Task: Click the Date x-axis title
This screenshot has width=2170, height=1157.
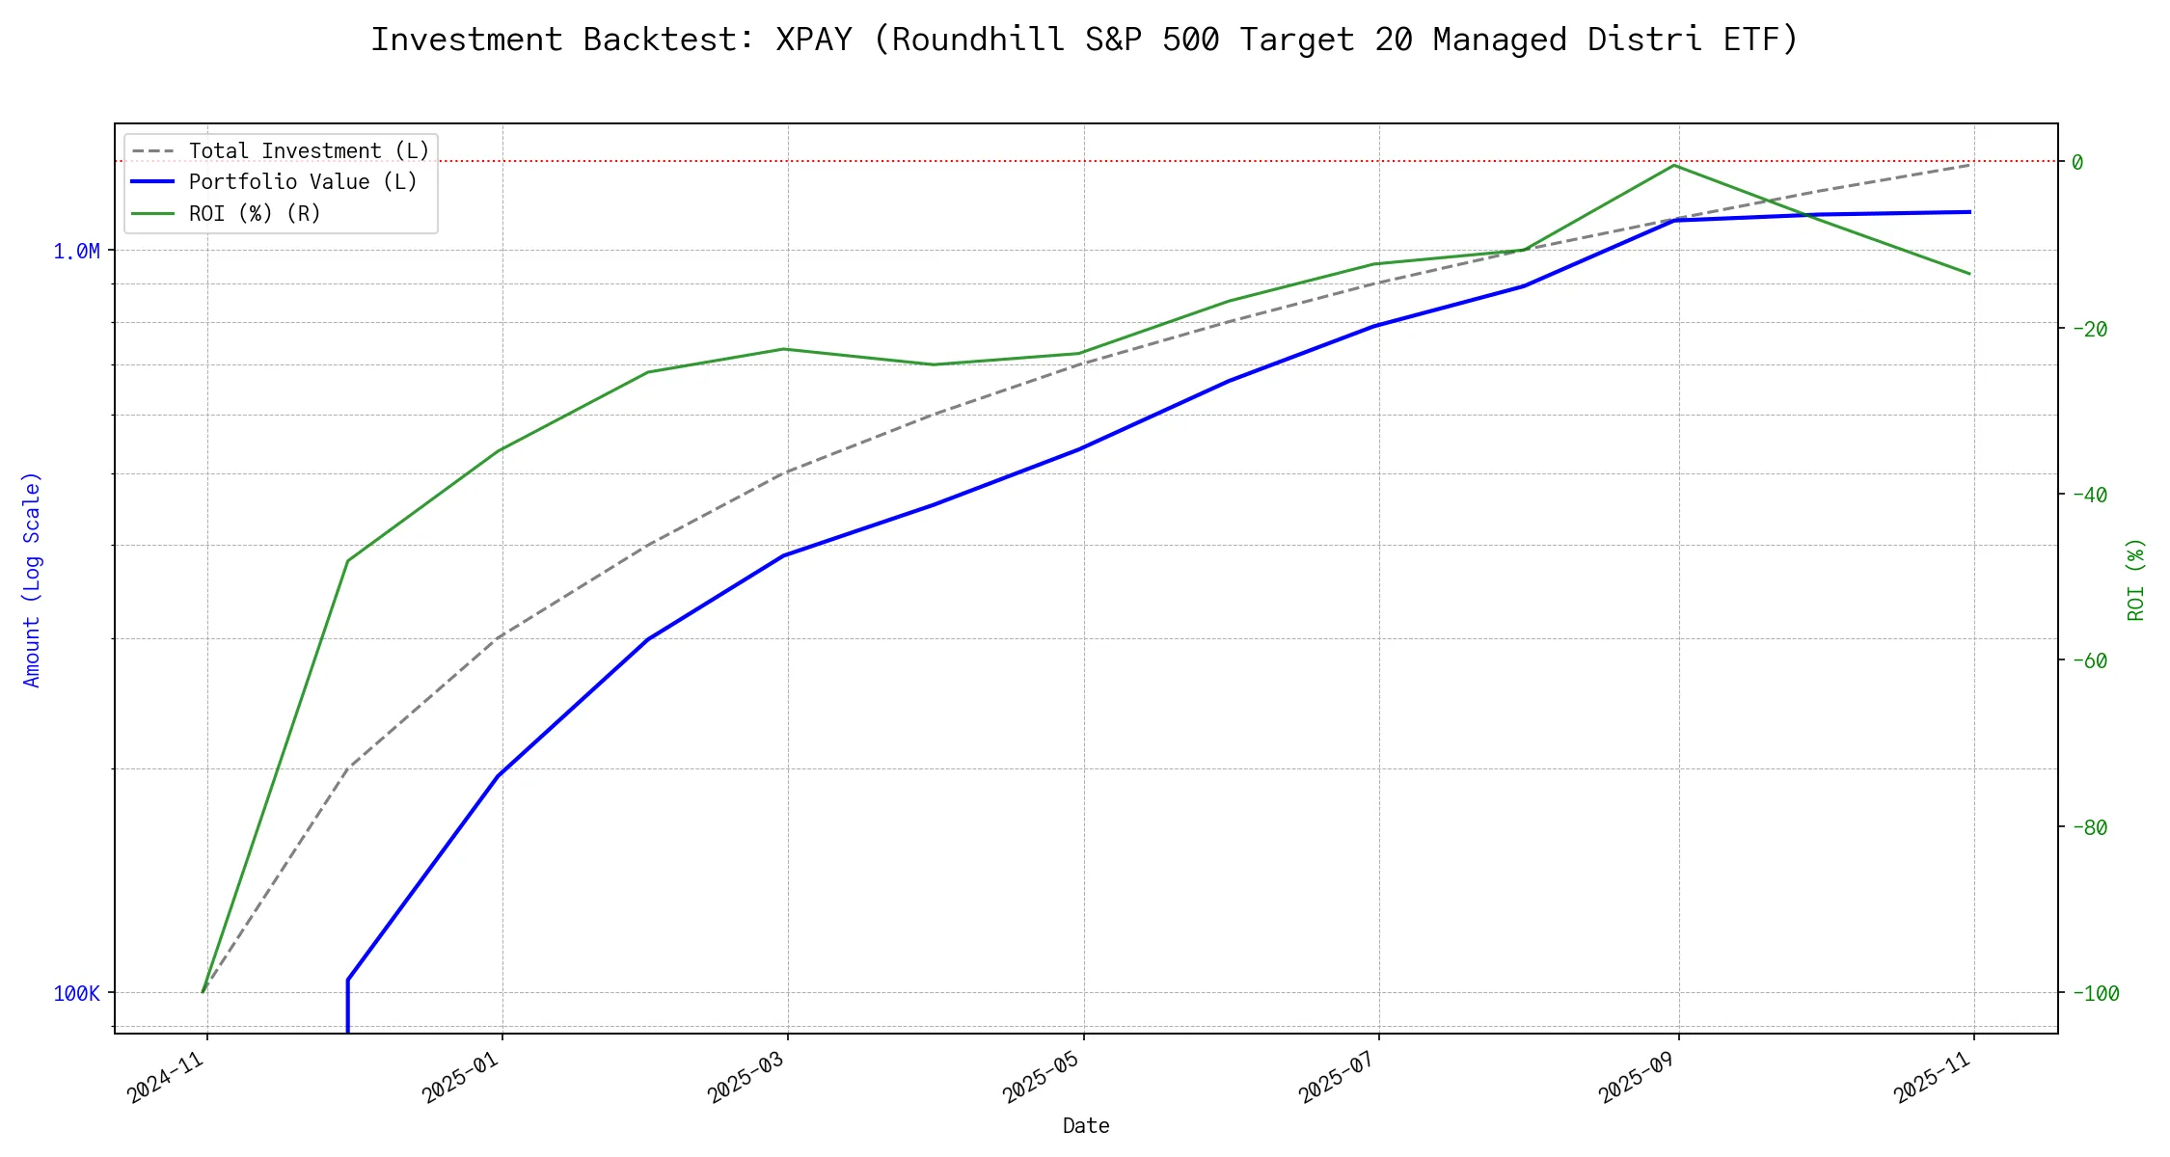Action: click(1086, 1125)
